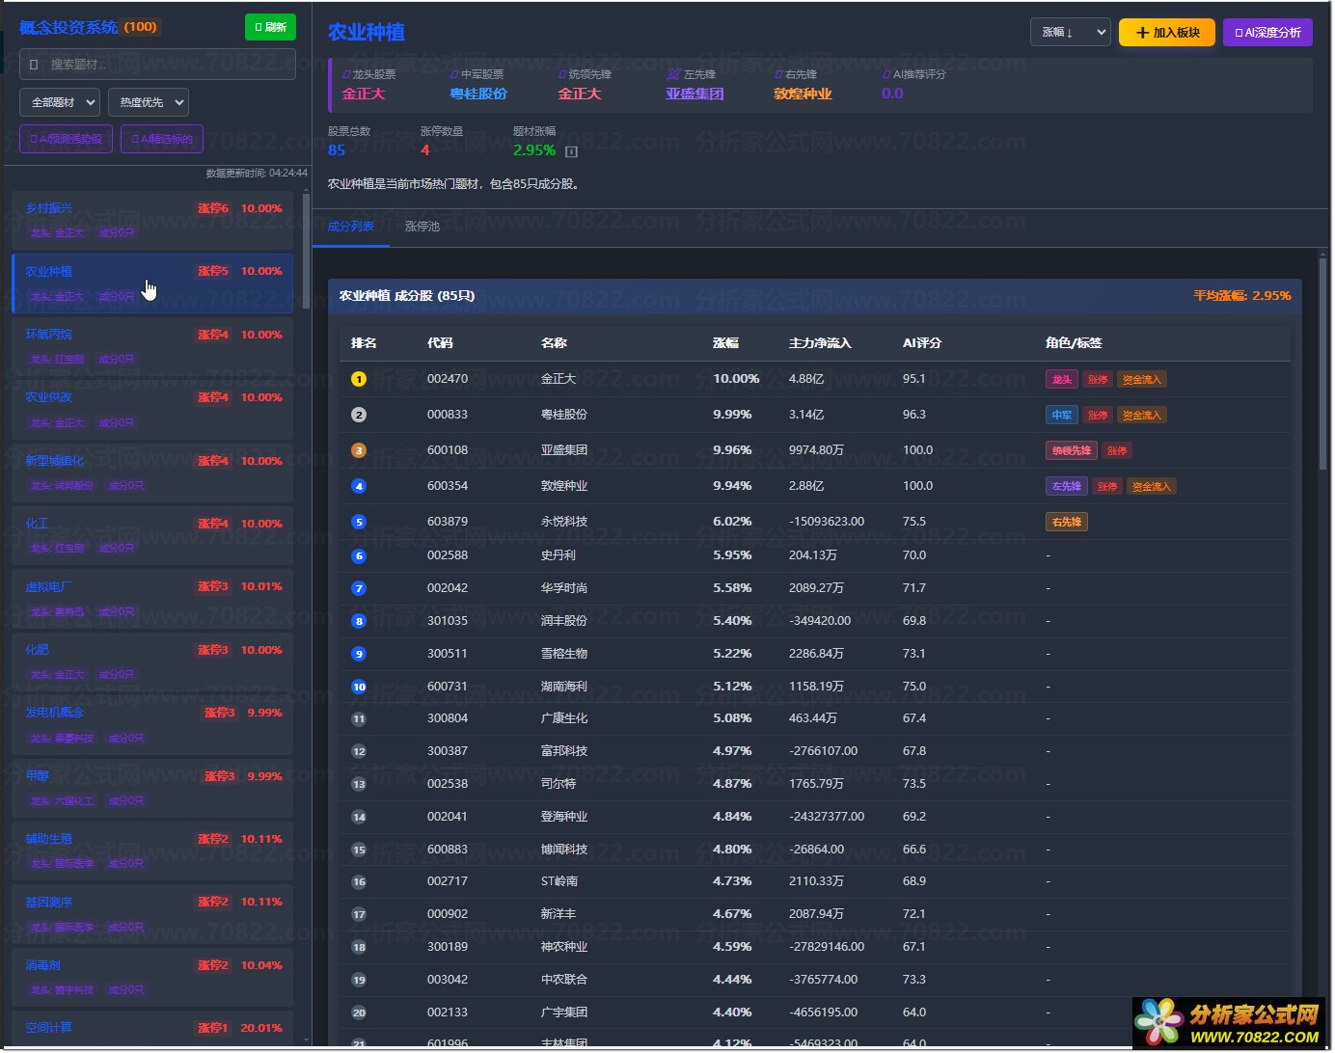Click the bronze rank 3 badge for 亚盛集团
This screenshot has height=1053, width=1335.
tap(359, 451)
